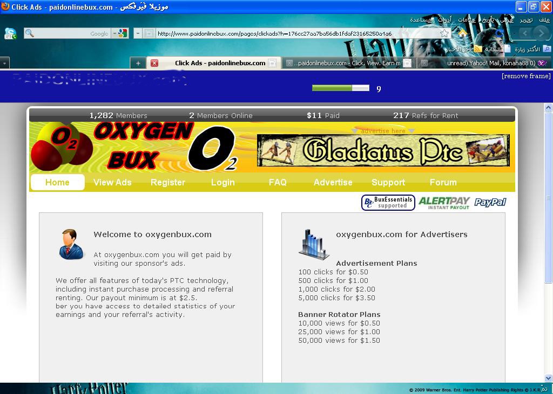The width and height of the screenshot is (553, 394).
Task: Click the AlertPay instant payout logo
Action: (x=444, y=203)
